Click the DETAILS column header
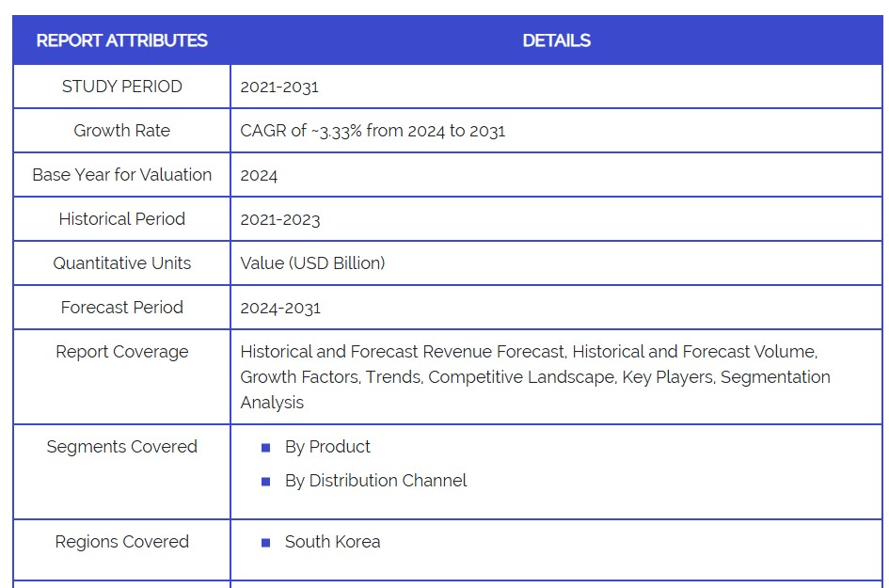This screenshot has width=889, height=588. pos(556,40)
